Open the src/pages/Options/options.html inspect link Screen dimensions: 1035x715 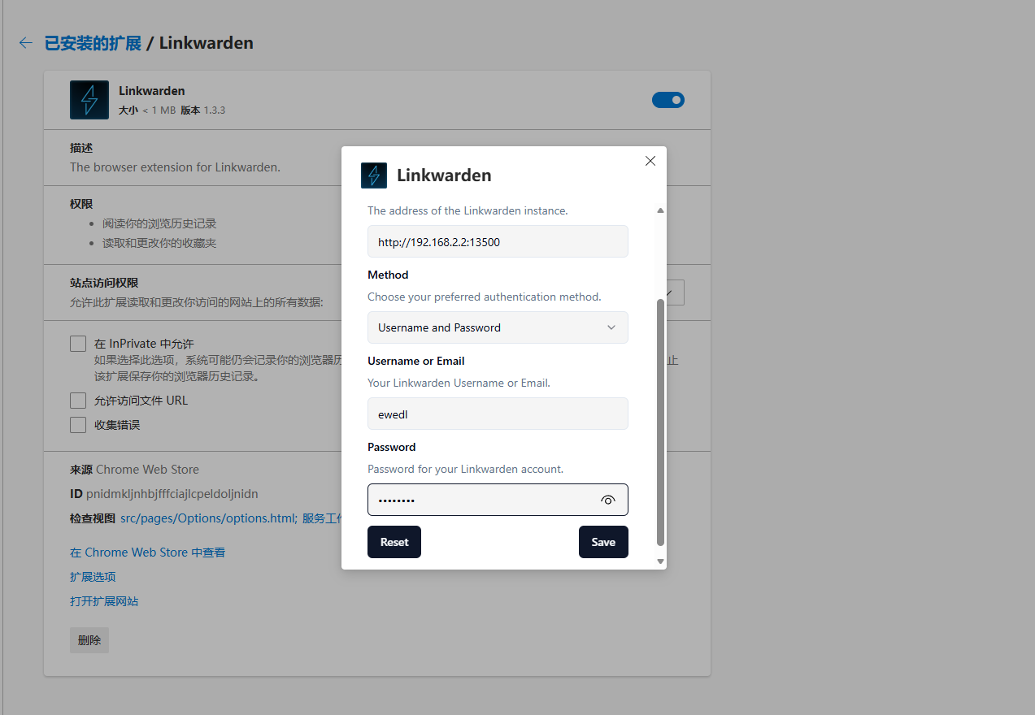(208, 518)
